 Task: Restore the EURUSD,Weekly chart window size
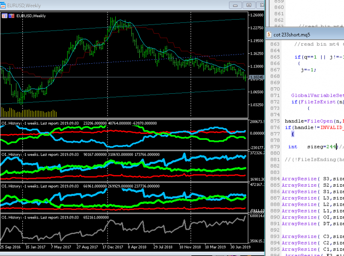(249, 5)
